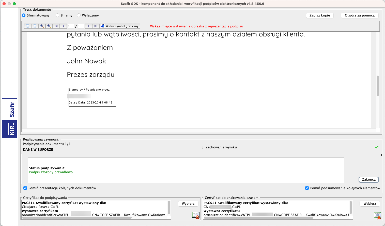This screenshot has height=226, width=385.
Task: Click Wybierz for the timestamp certificate
Action: [x=370, y=204]
